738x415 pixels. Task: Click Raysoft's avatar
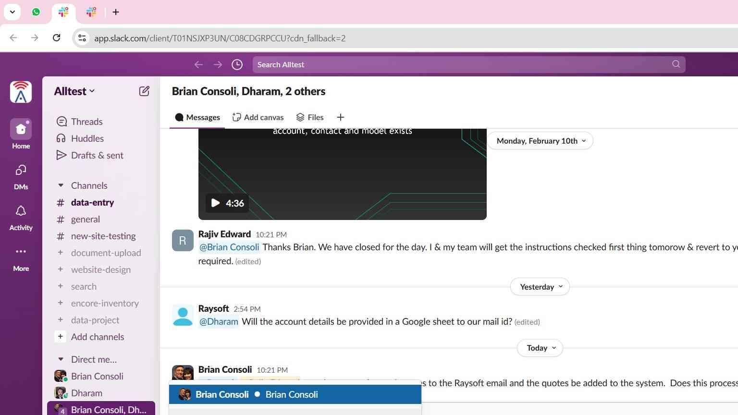click(183, 315)
